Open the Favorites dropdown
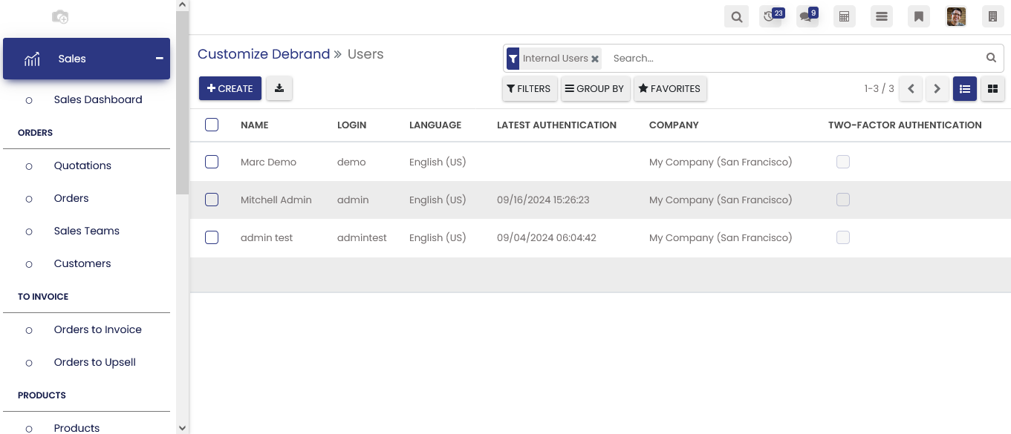The height and width of the screenshot is (434, 1011). pyautogui.click(x=669, y=89)
